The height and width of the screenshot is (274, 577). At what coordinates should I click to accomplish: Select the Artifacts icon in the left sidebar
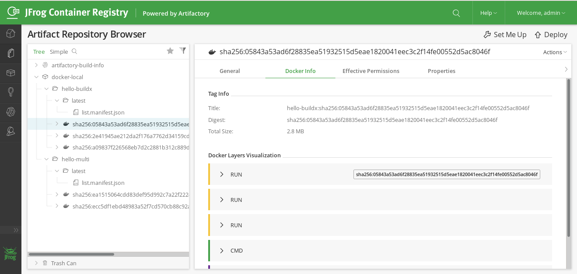pyautogui.click(x=10, y=53)
